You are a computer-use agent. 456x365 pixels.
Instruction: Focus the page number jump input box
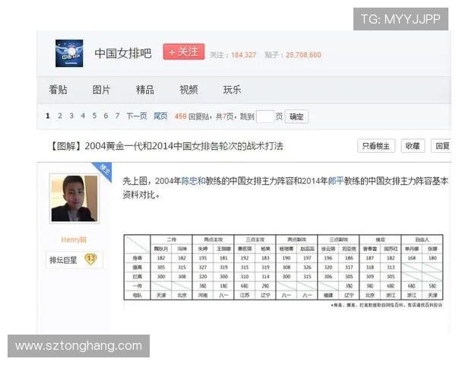pos(264,116)
